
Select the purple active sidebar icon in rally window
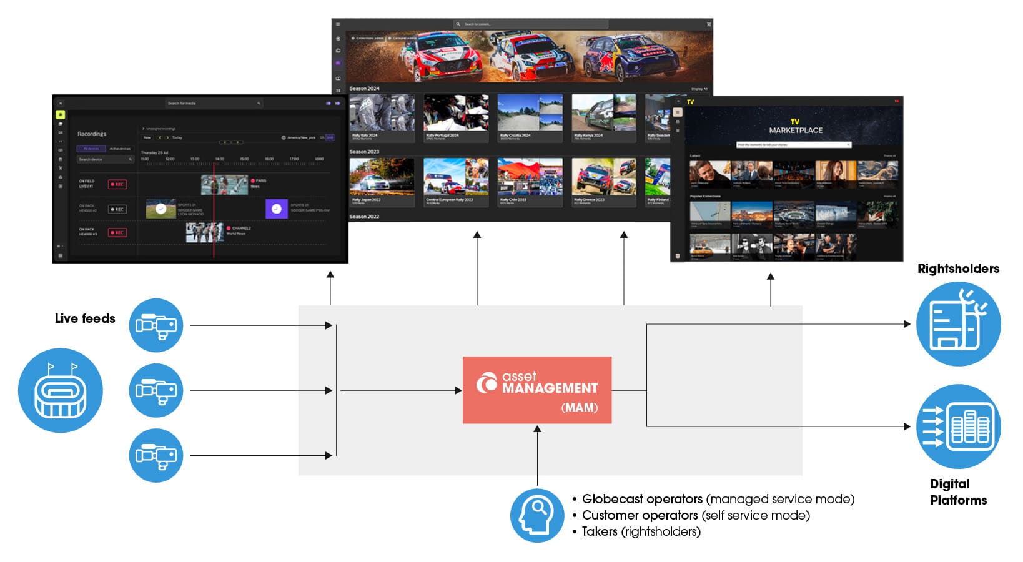(338, 62)
